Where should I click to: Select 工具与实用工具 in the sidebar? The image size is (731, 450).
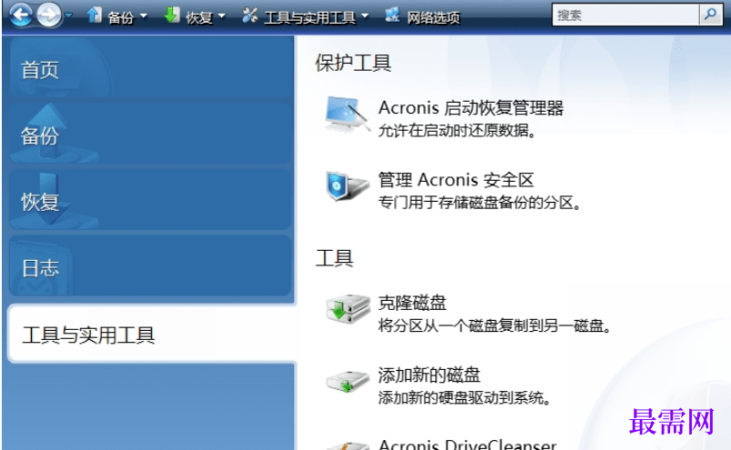click(x=152, y=334)
